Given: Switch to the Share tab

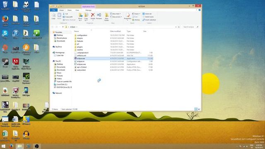Looking at the screenshot, I should coord(69,10).
